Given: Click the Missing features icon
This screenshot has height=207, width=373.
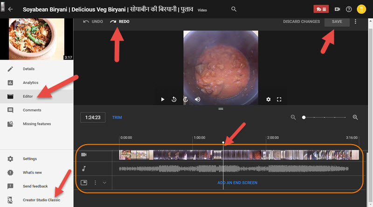Looking at the screenshot, I should point(10,124).
